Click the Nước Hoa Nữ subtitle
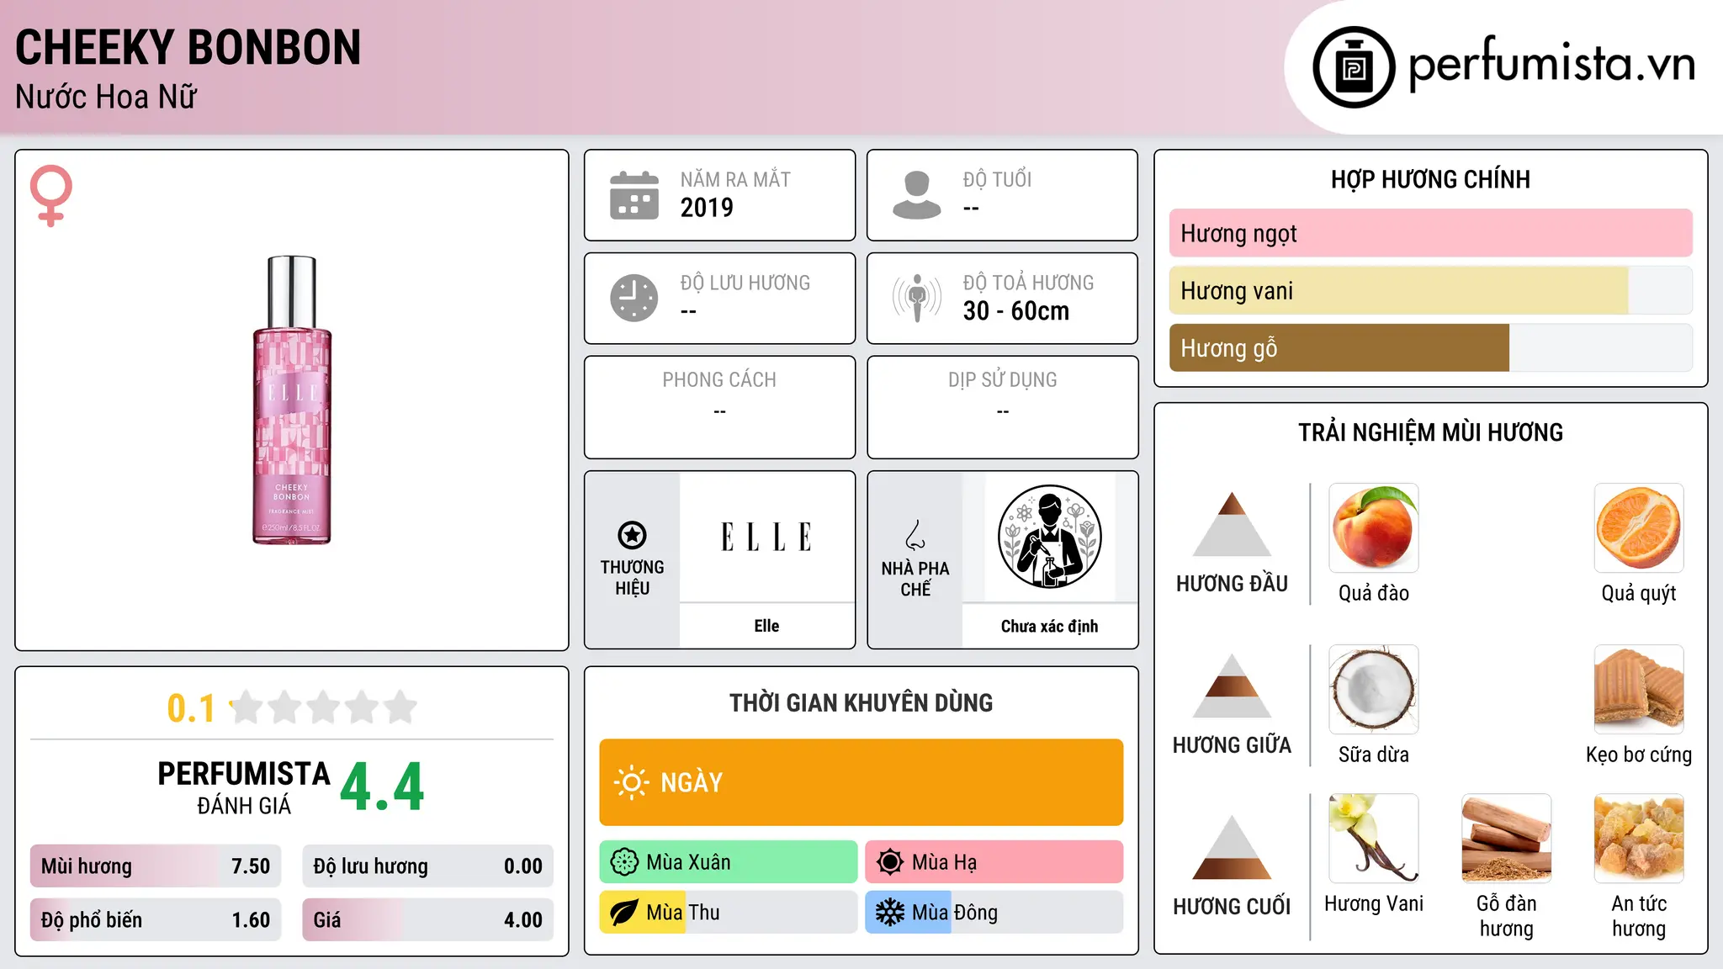The height and width of the screenshot is (969, 1723). tap(106, 97)
